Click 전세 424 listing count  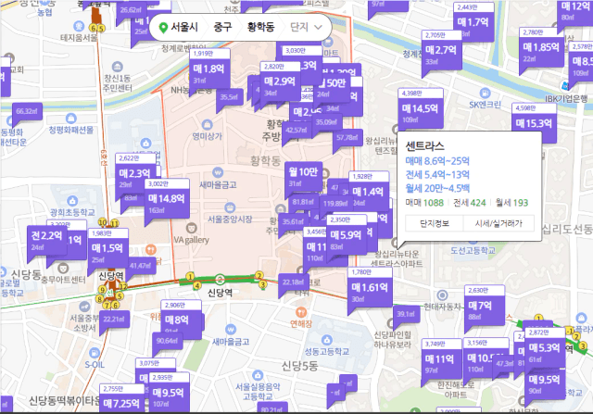pos(470,203)
